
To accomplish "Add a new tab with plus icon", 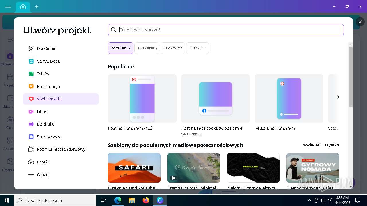I will (x=37, y=7).
